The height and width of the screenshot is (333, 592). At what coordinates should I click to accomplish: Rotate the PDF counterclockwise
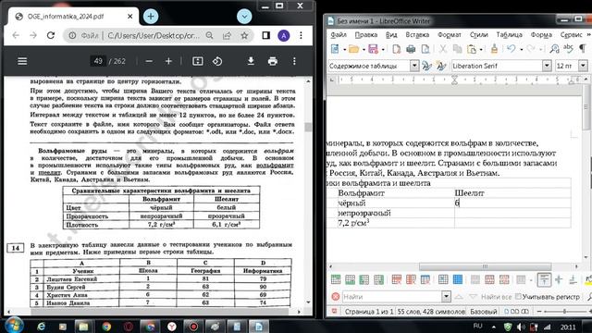[x=217, y=61]
